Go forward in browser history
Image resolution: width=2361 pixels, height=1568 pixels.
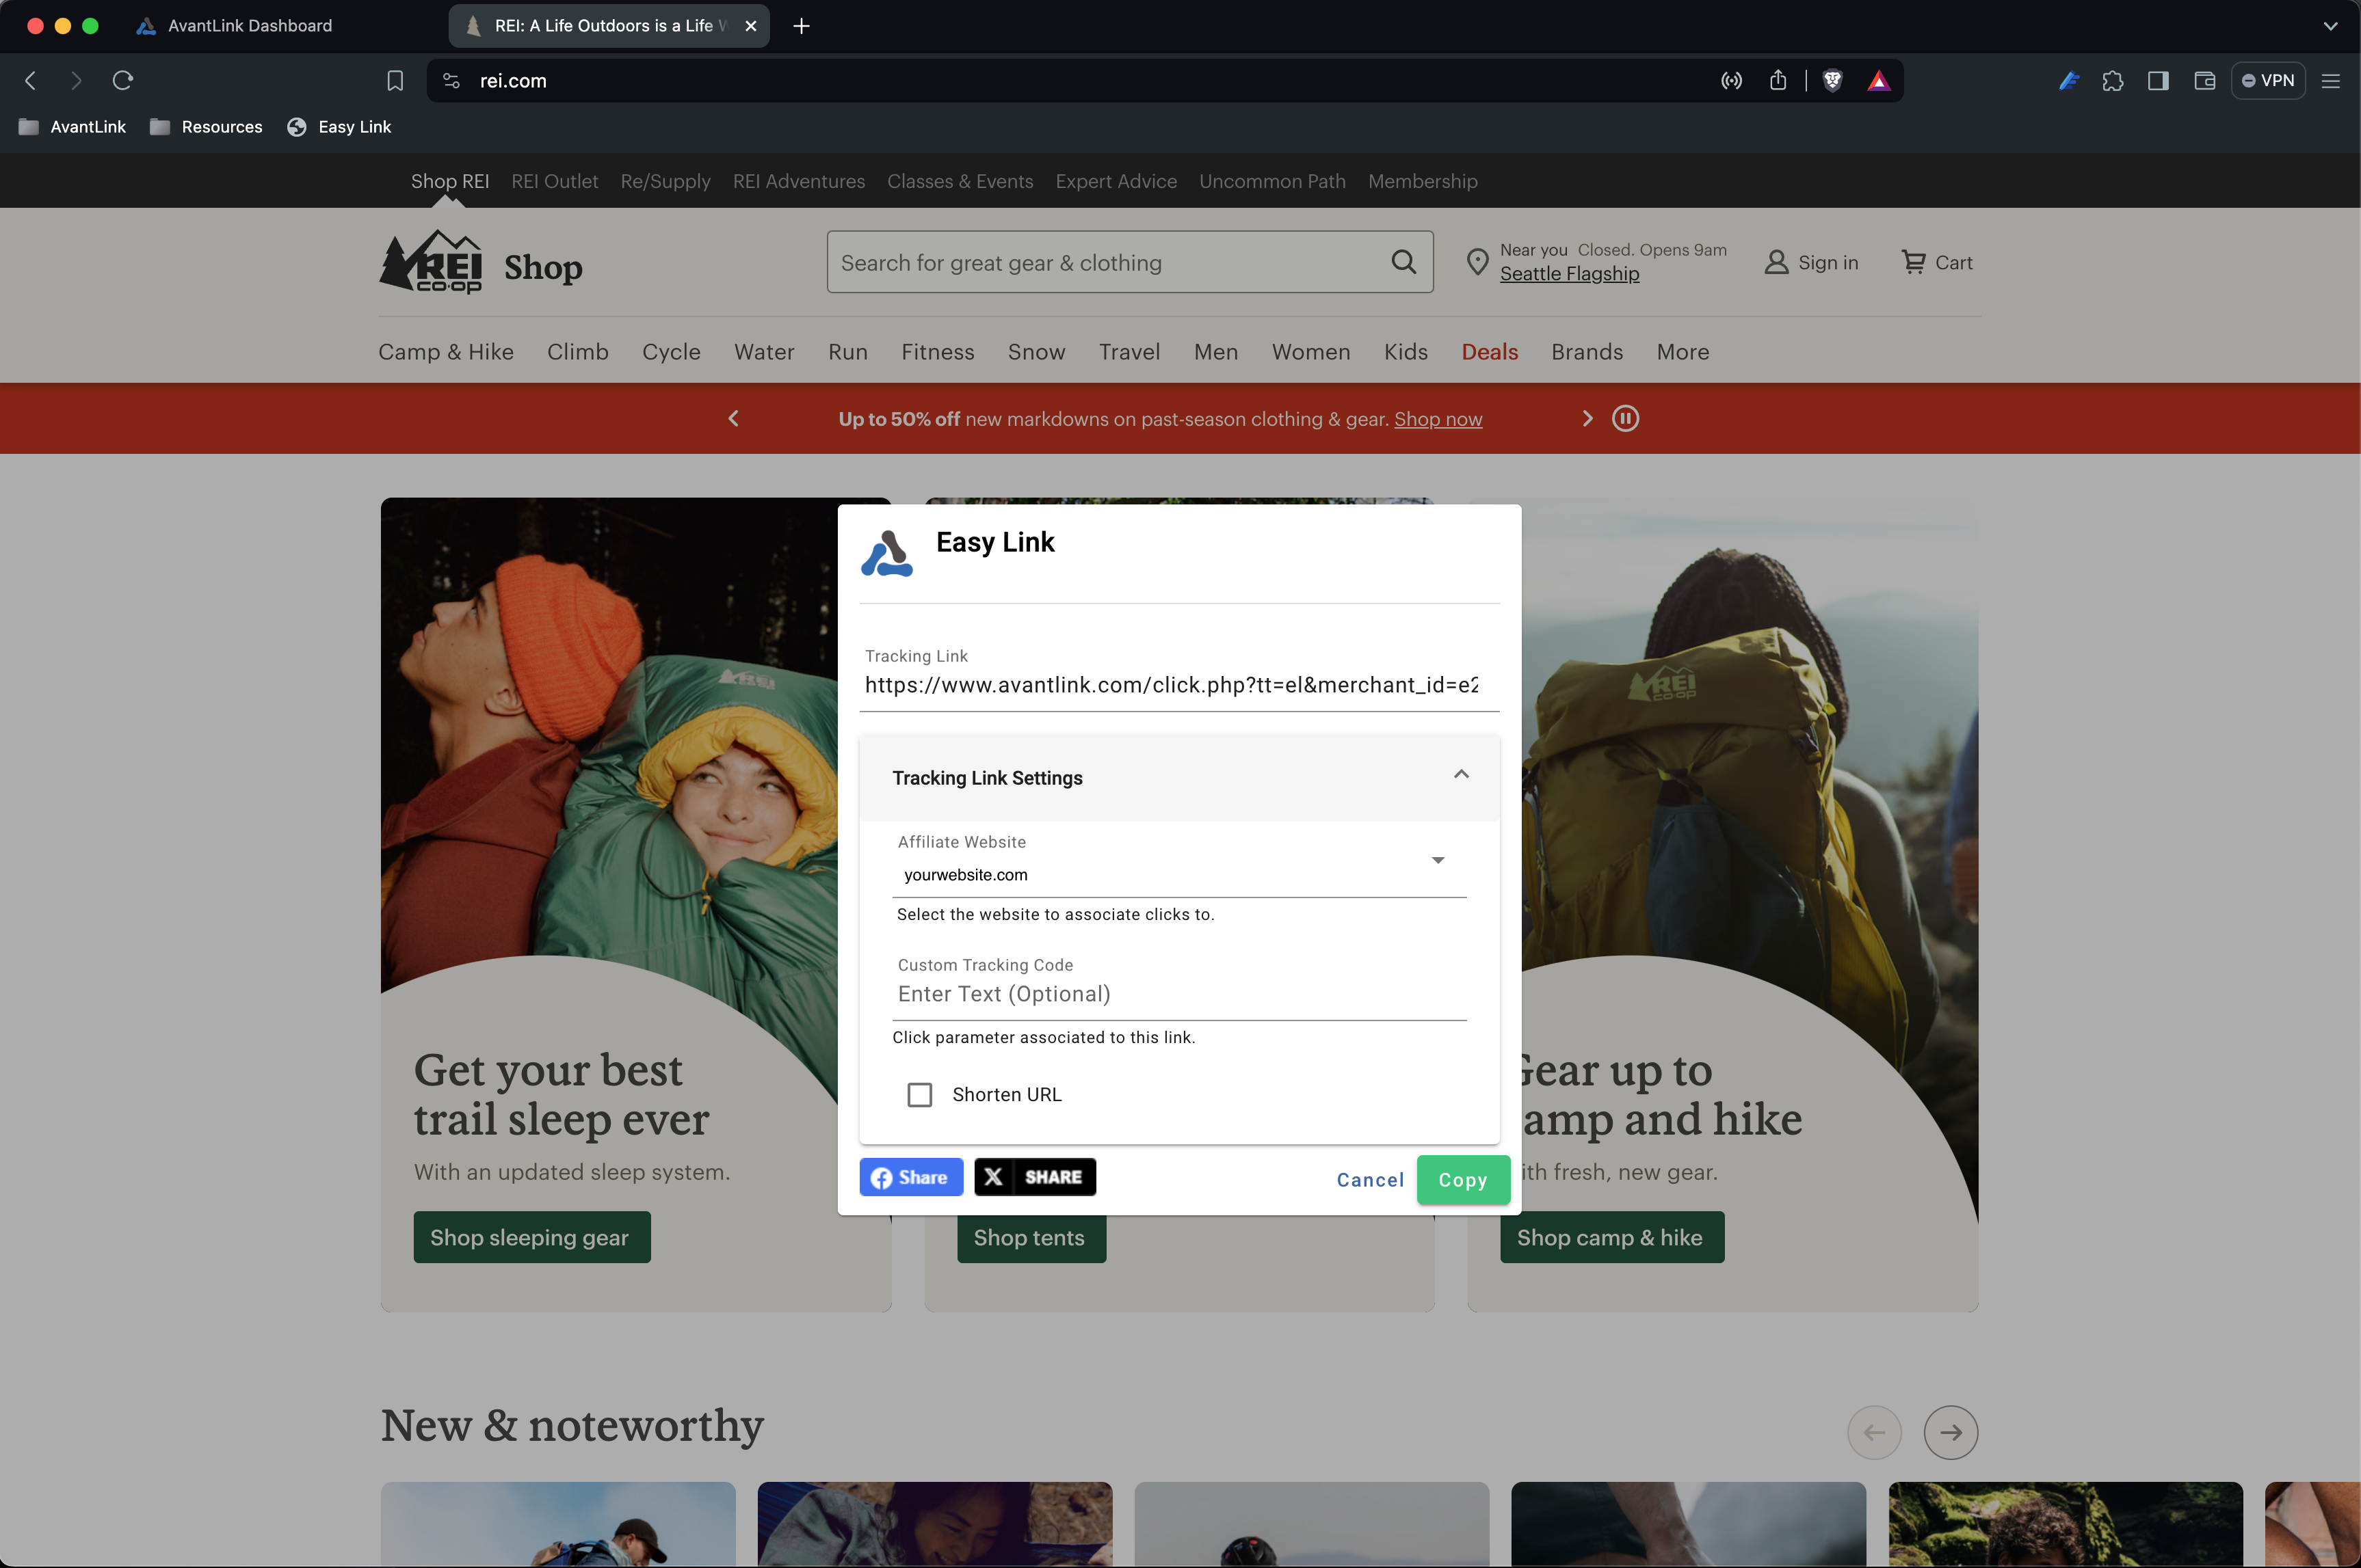click(x=76, y=81)
